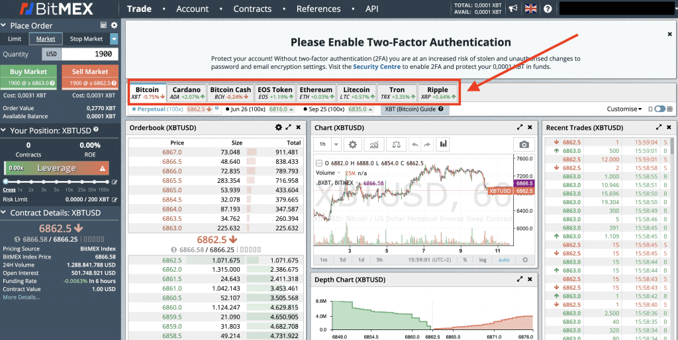Open the announcements megaphone icon
678x340 pixels.
click(512, 9)
